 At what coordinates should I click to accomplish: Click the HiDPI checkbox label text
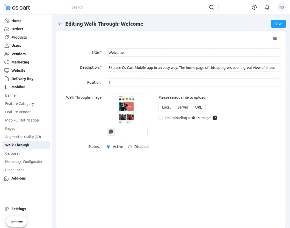pyautogui.click(x=188, y=118)
